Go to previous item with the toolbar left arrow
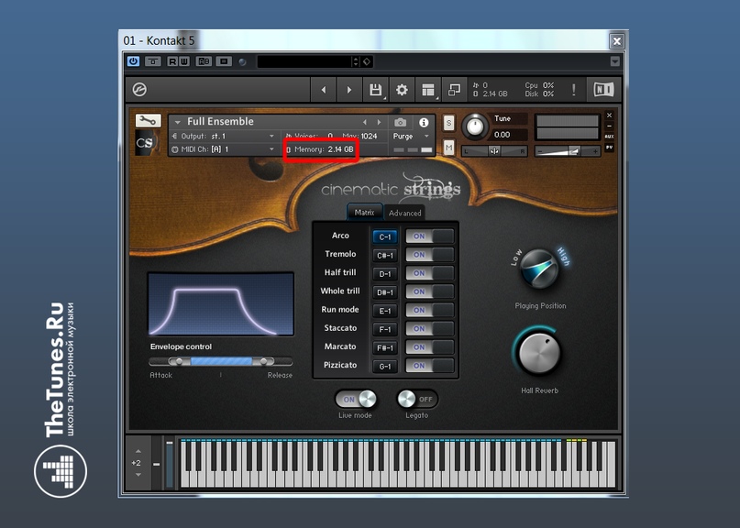Screen dimensions: 740x528 (x=324, y=90)
